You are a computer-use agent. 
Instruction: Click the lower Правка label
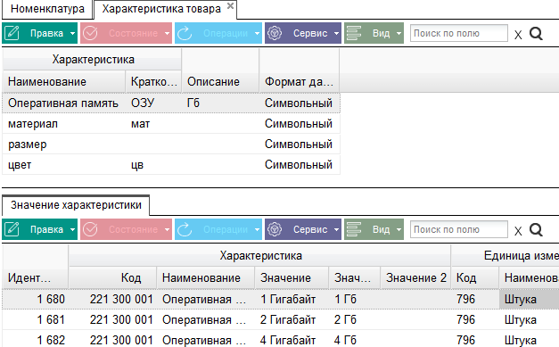46,229
